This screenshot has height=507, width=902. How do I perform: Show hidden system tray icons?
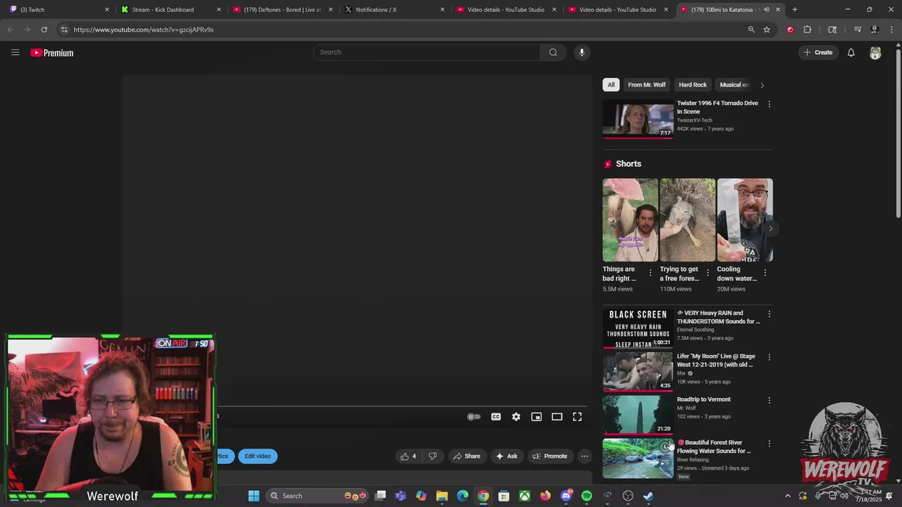788,496
